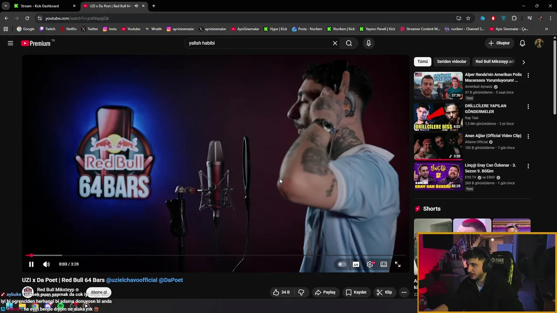Show hidden bookmarks with chevron
557x313 pixels.
(x=547, y=29)
